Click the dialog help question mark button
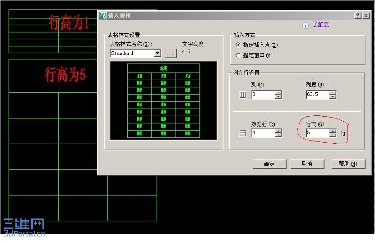Image resolution: width=375 pixels, height=241 pixels. [357, 16]
